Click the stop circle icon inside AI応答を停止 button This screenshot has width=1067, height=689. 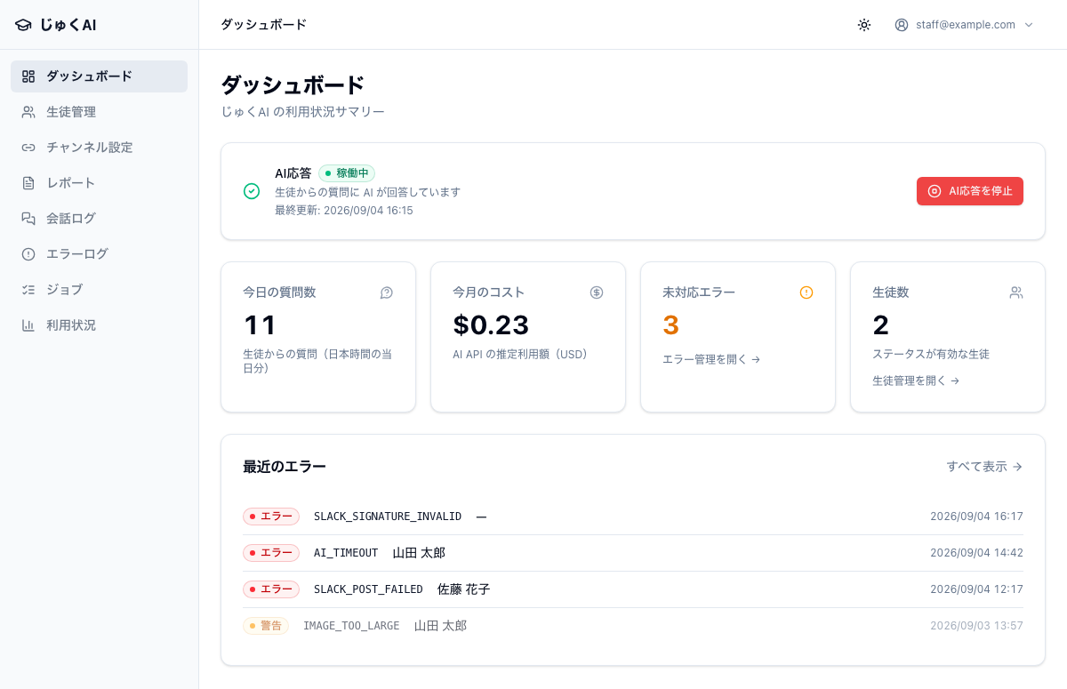coord(935,191)
